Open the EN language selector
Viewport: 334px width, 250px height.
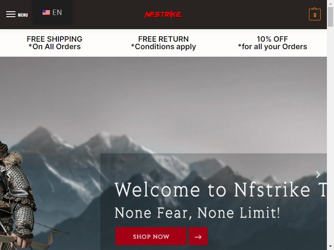point(52,12)
